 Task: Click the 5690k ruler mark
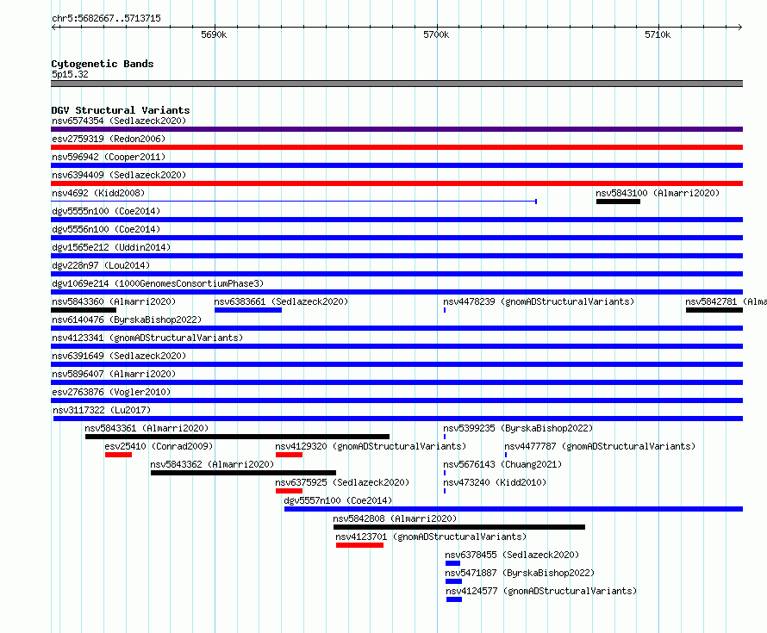(214, 34)
